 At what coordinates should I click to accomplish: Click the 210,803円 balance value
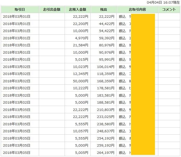pos(106,110)
